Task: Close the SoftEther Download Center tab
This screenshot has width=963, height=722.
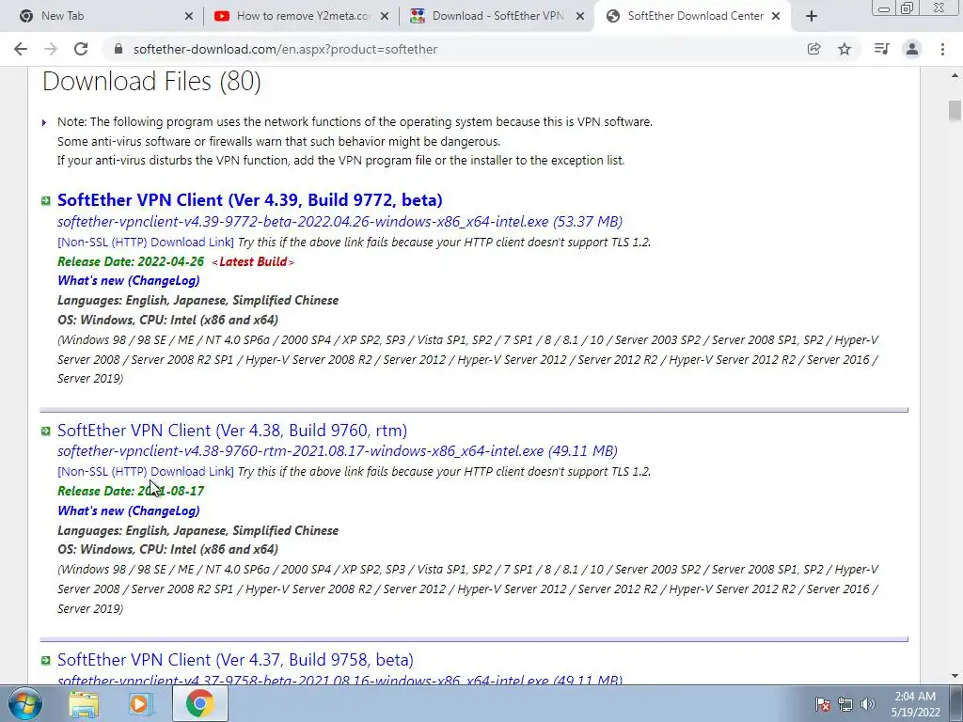Action: coord(776,16)
